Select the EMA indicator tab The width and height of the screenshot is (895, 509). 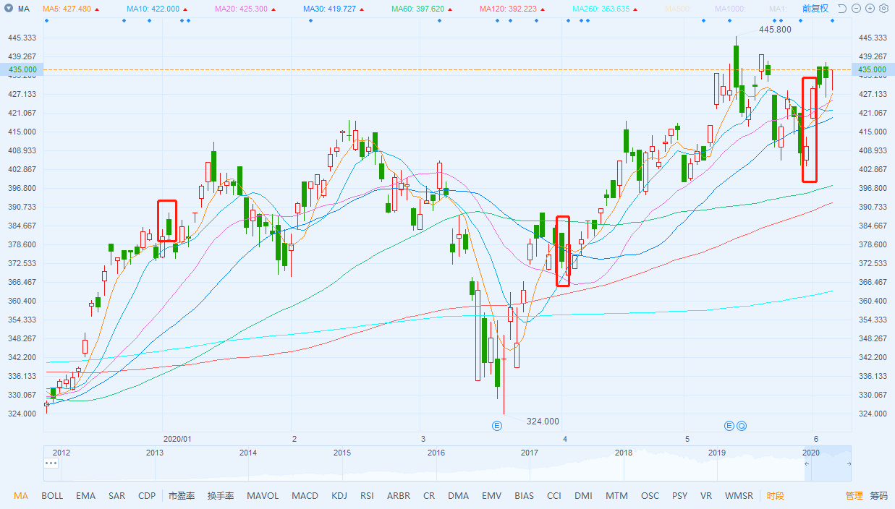[x=85, y=496]
